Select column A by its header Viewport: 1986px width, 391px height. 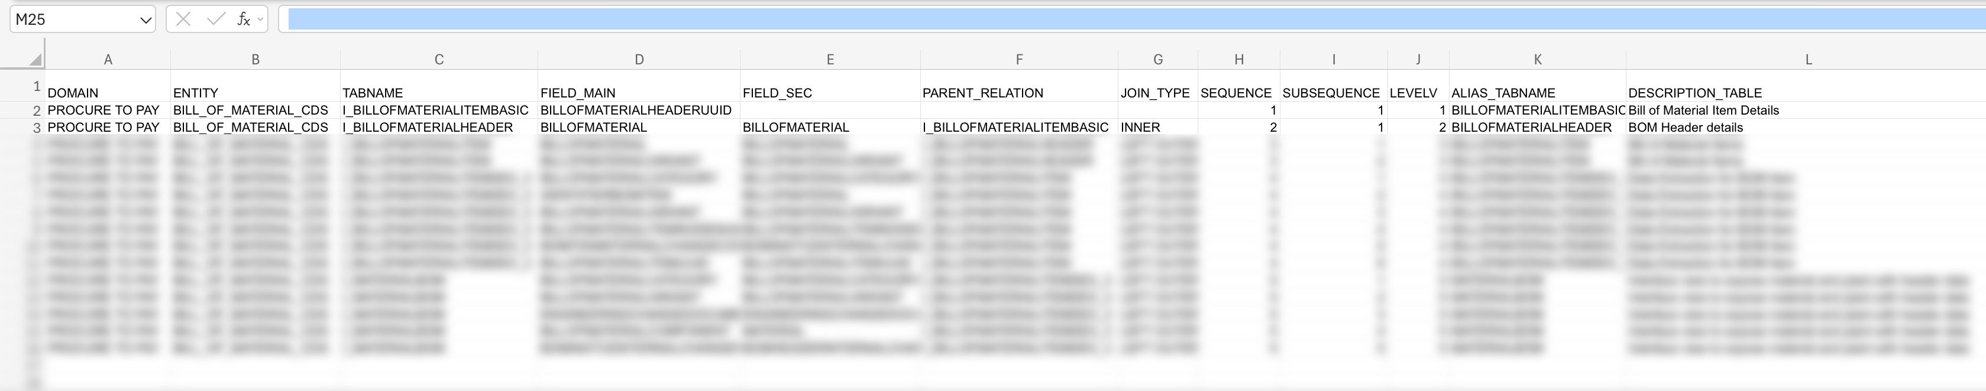[x=108, y=59]
